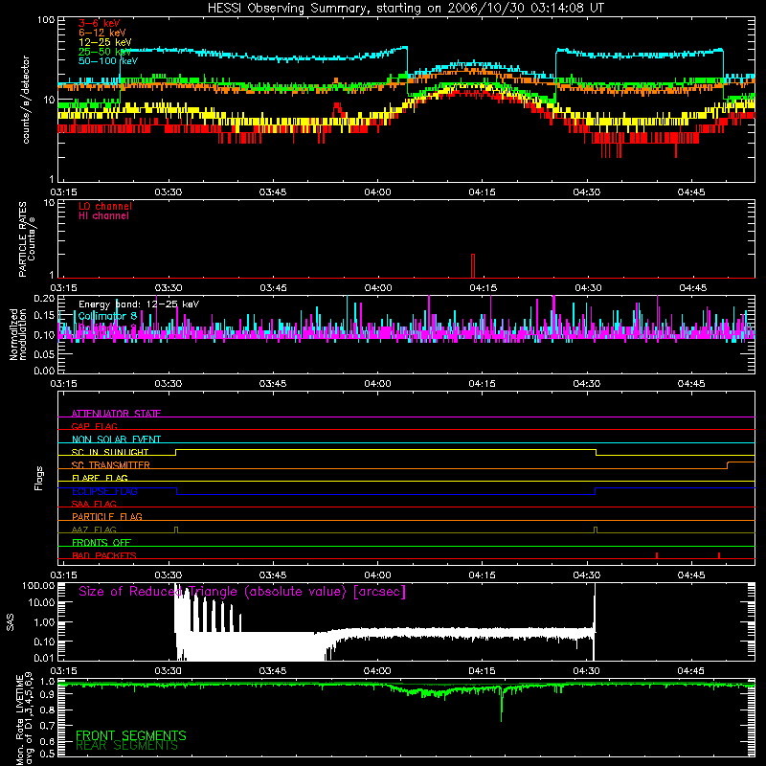Click the green FRONTS OFF label

point(101,543)
